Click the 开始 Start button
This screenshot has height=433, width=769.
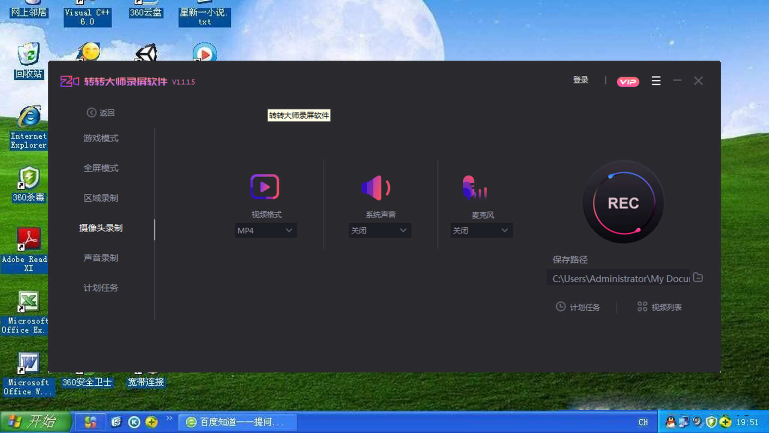coord(35,422)
